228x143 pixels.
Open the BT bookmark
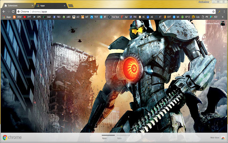pos(103,17)
